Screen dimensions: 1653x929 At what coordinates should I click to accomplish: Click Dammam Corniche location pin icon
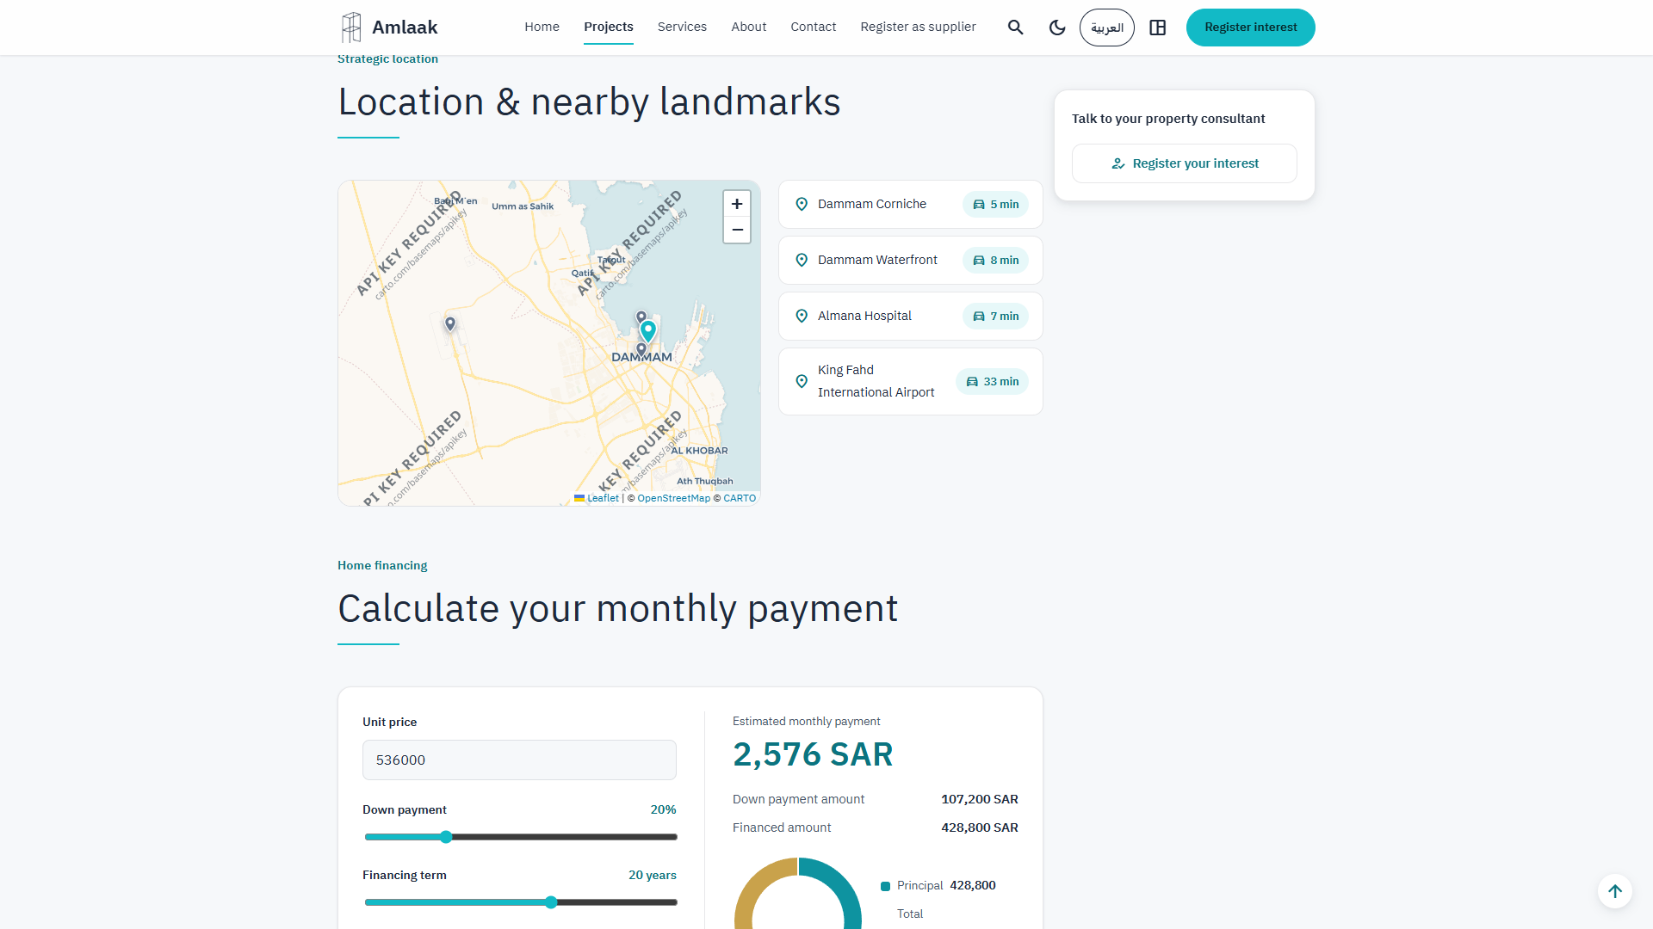tap(802, 205)
